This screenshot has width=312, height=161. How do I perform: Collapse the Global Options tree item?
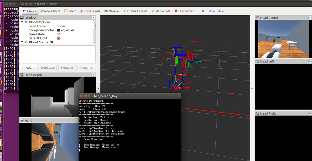tap(22, 22)
